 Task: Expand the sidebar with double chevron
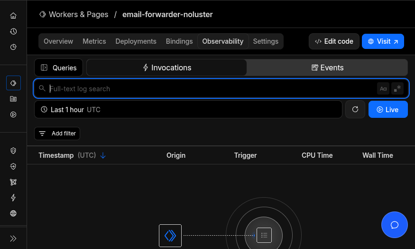click(13, 239)
